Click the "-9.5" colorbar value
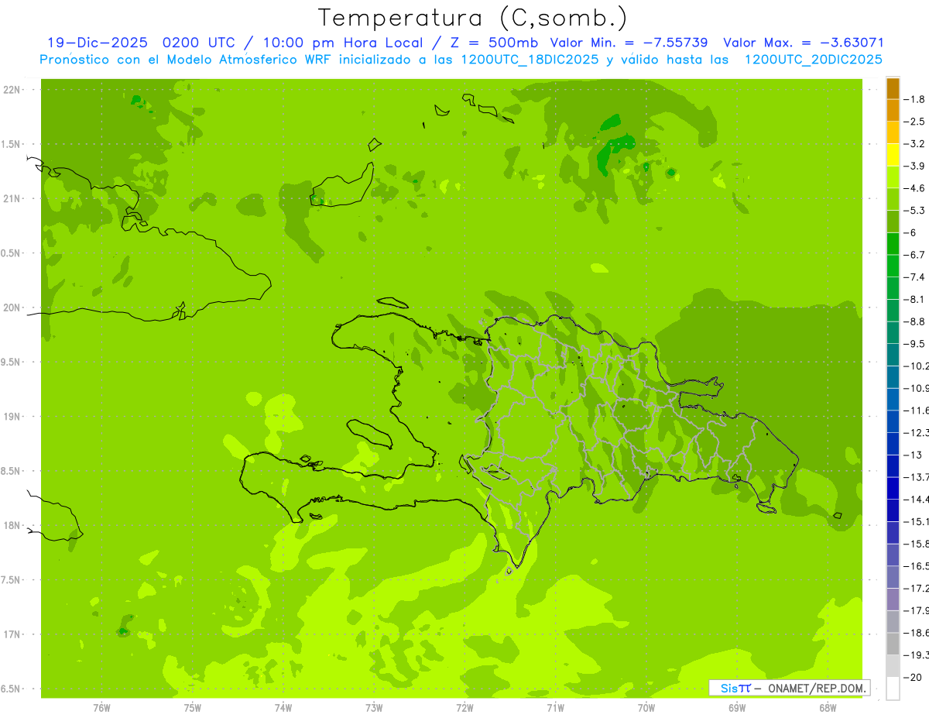 coord(915,344)
